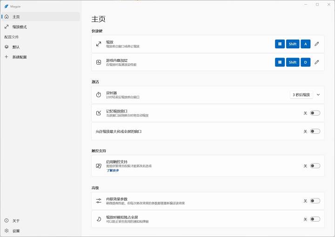Enable the 内联效果参数 toggle

[315, 201]
